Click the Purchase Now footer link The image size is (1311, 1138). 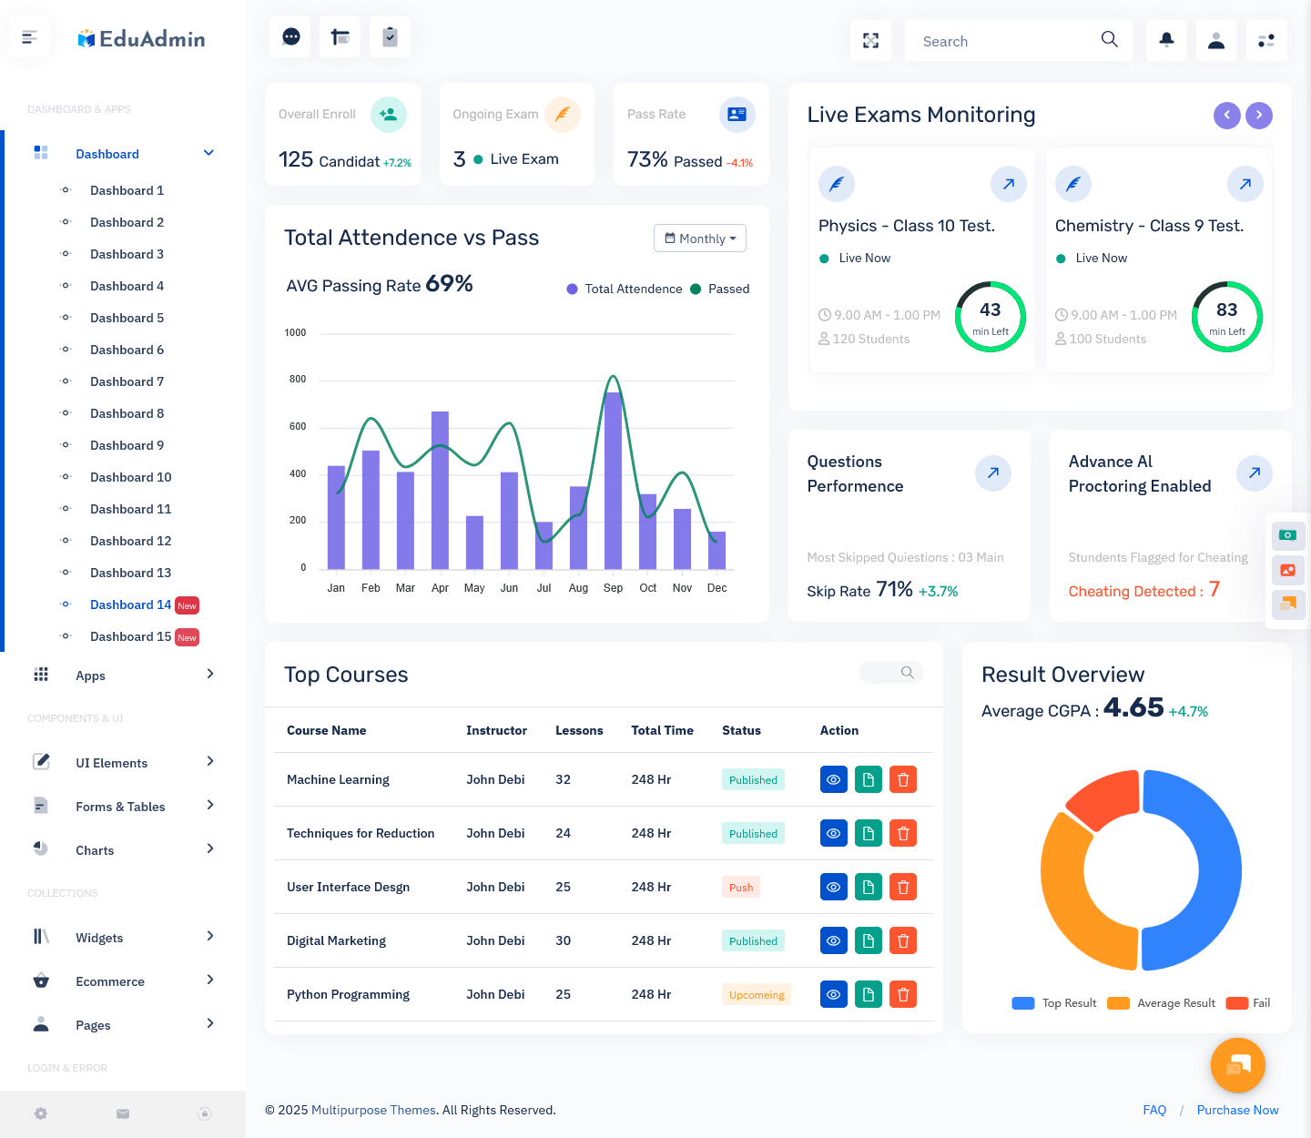tap(1237, 1111)
